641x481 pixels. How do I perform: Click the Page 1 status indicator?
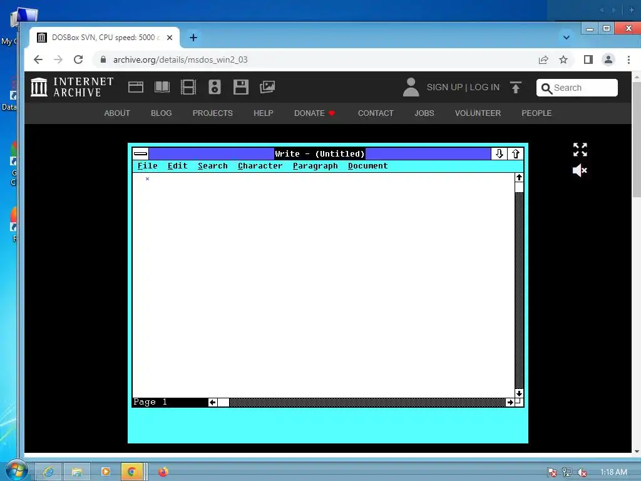click(x=150, y=402)
